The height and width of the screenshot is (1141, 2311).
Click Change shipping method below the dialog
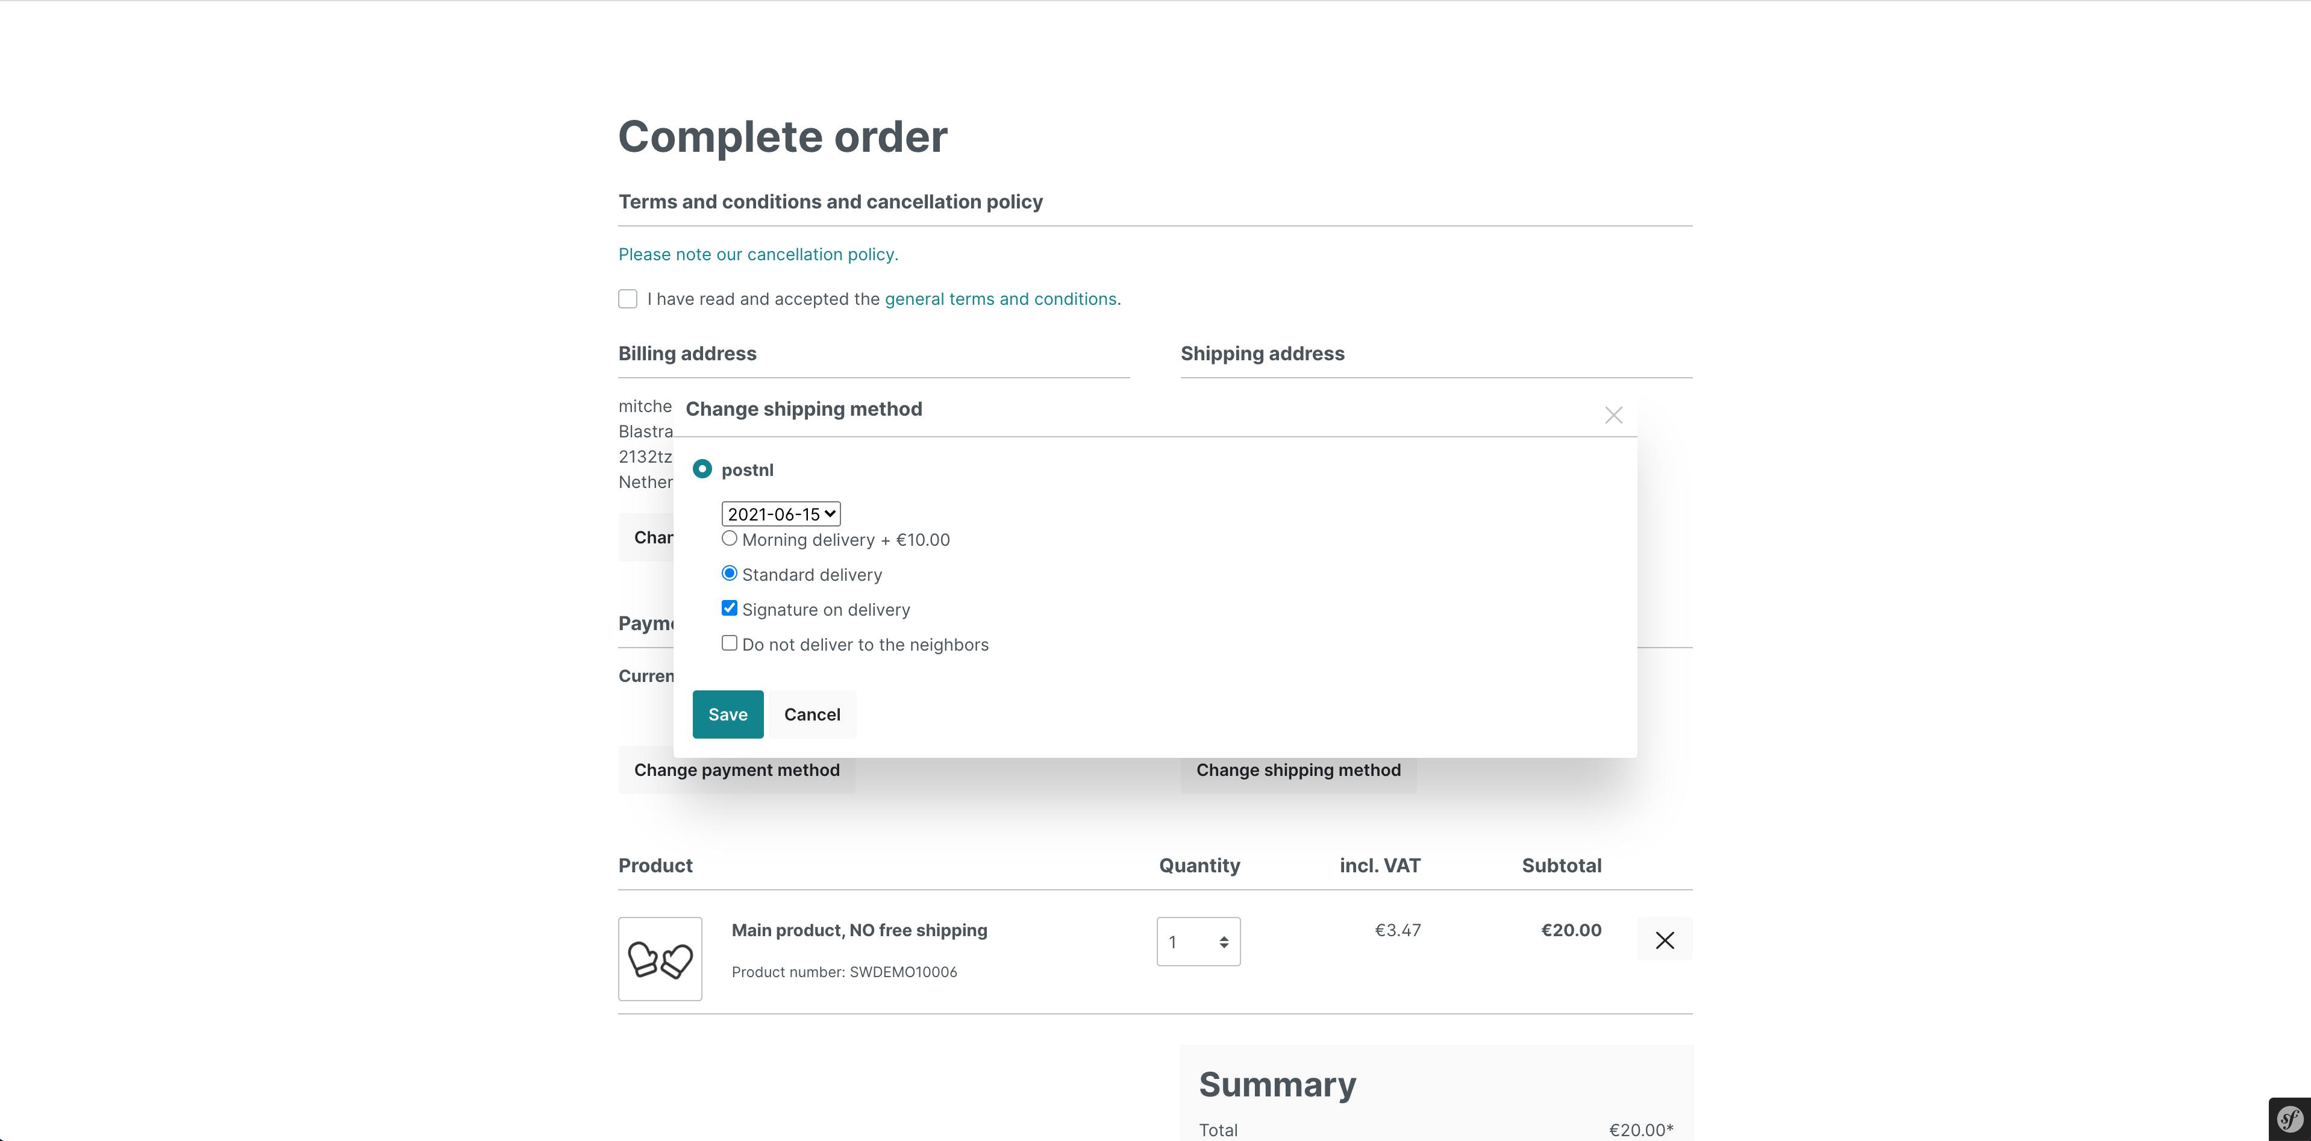[1299, 769]
